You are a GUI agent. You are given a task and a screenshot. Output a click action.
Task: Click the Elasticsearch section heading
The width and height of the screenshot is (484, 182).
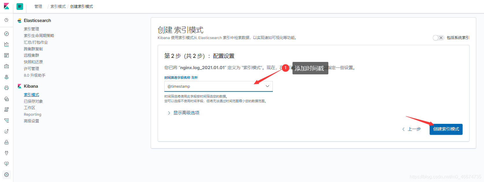(37, 21)
